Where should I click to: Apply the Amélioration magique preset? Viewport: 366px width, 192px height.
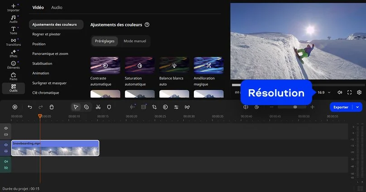(209, 65)
